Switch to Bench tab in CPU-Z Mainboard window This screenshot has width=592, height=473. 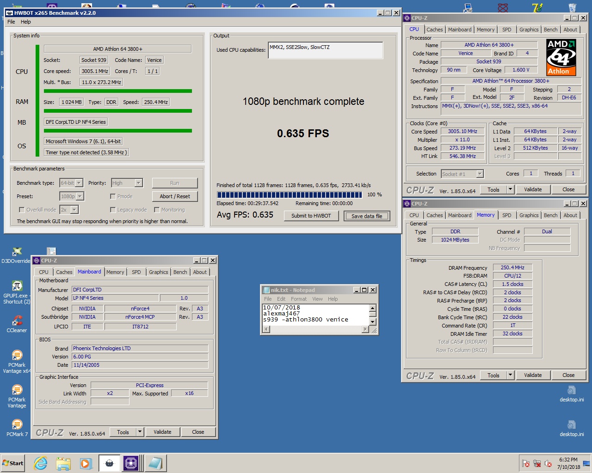(x=180, y=272)
